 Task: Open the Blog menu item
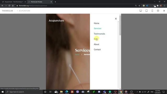click(96, 39)
